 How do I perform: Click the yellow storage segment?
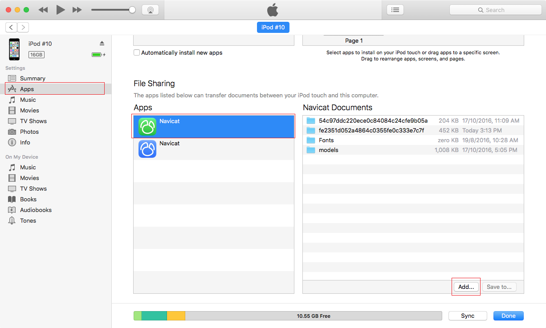(176, 316)
